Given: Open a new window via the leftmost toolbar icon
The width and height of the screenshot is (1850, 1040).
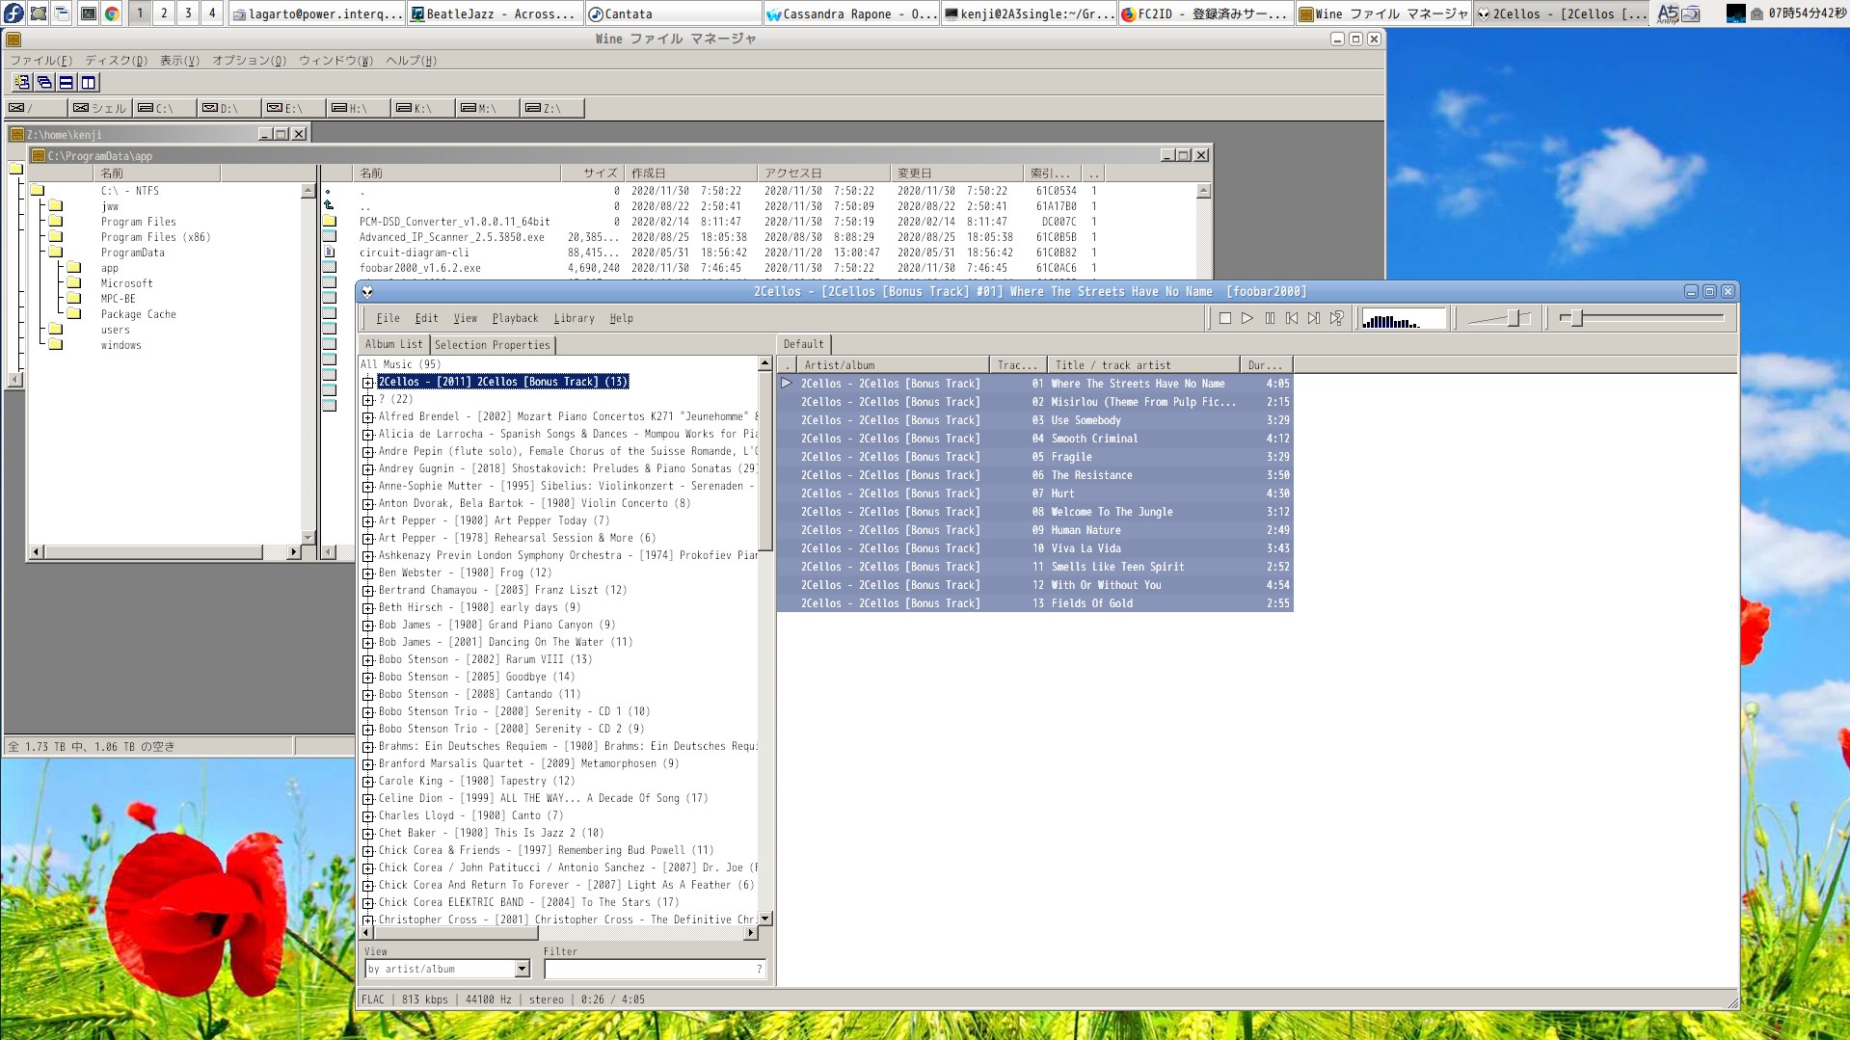Looking at the screenshot, I should pyautogui.click(x=20, y=83).
